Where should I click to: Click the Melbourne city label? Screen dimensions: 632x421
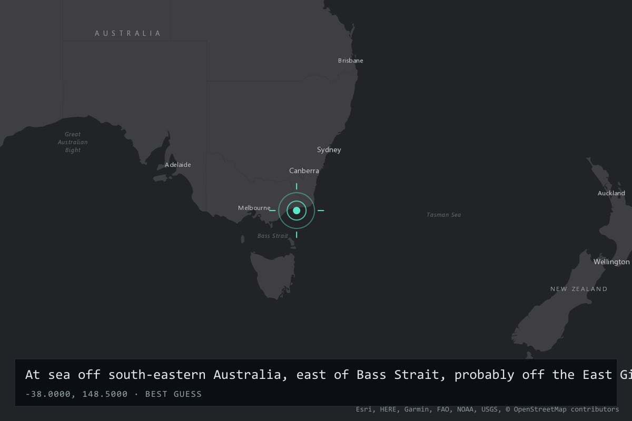(x=254, y=208)
